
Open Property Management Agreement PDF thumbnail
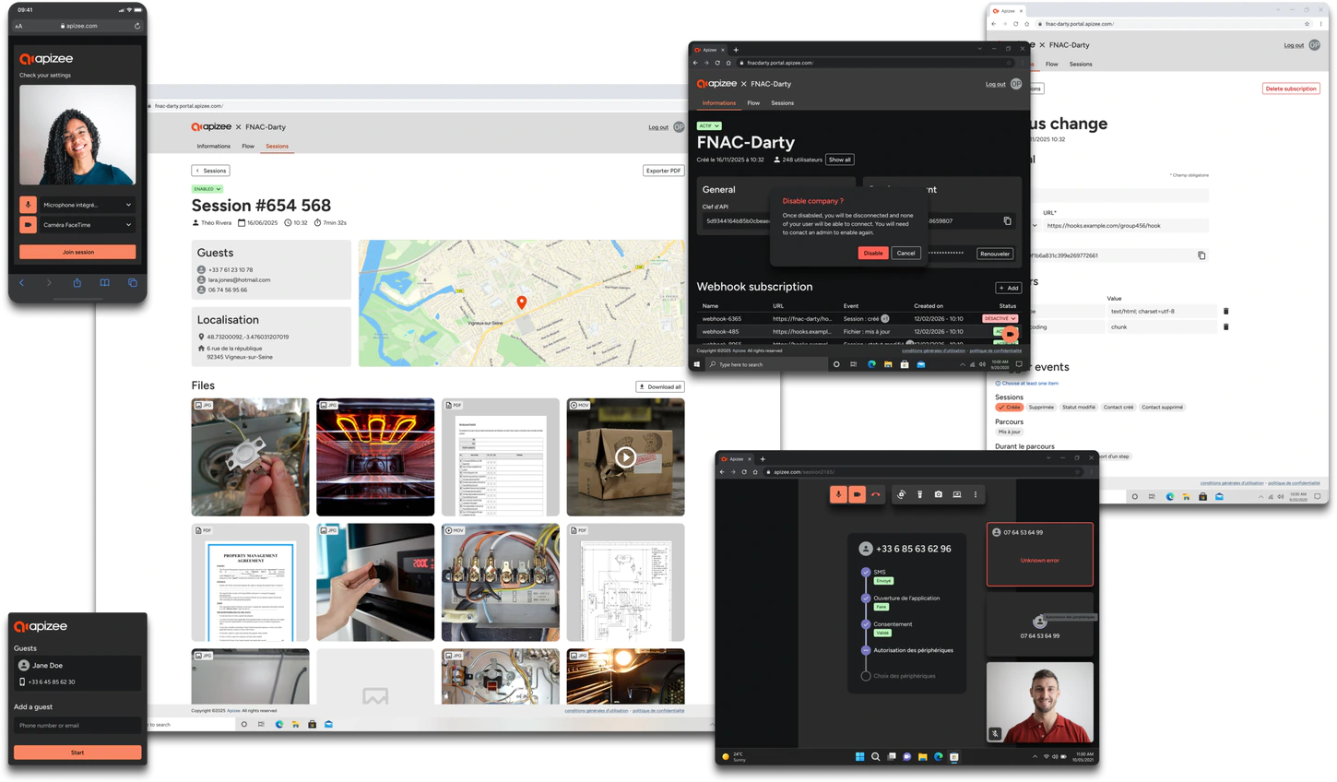pos(250,583)
